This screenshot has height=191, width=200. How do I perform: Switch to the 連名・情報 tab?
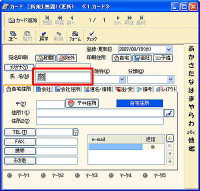pyautogui.click(x=97, y=89)
